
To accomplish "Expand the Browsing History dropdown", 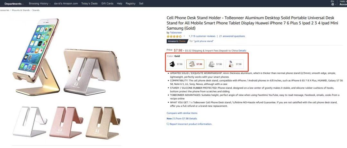I will point(40,4).
